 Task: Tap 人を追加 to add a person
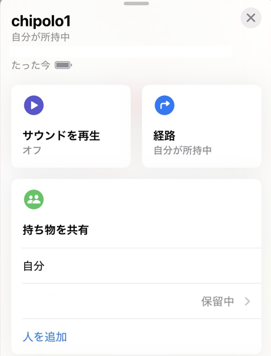[45, 337]
